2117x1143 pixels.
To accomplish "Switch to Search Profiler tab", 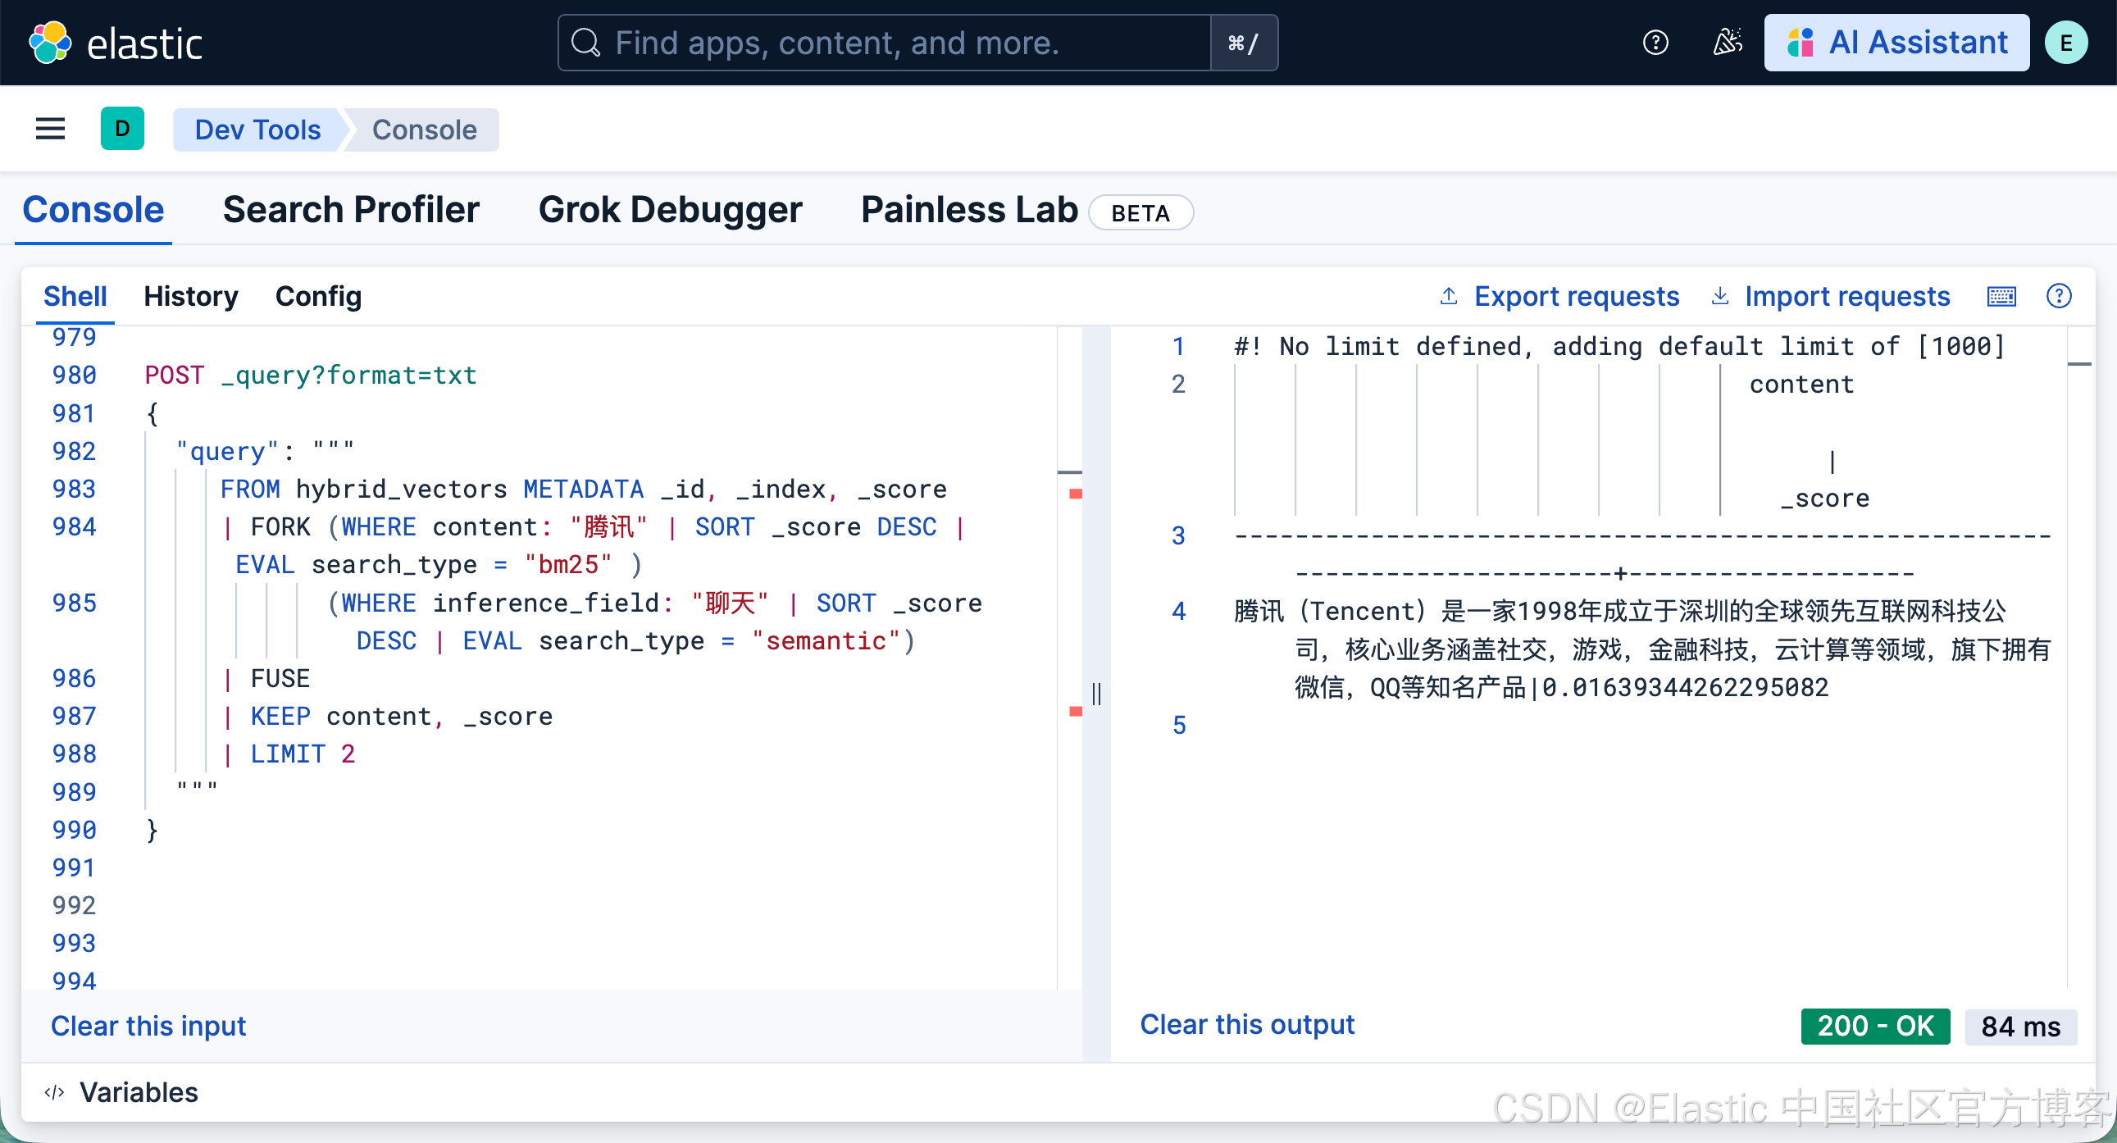I will coord(351,211).
